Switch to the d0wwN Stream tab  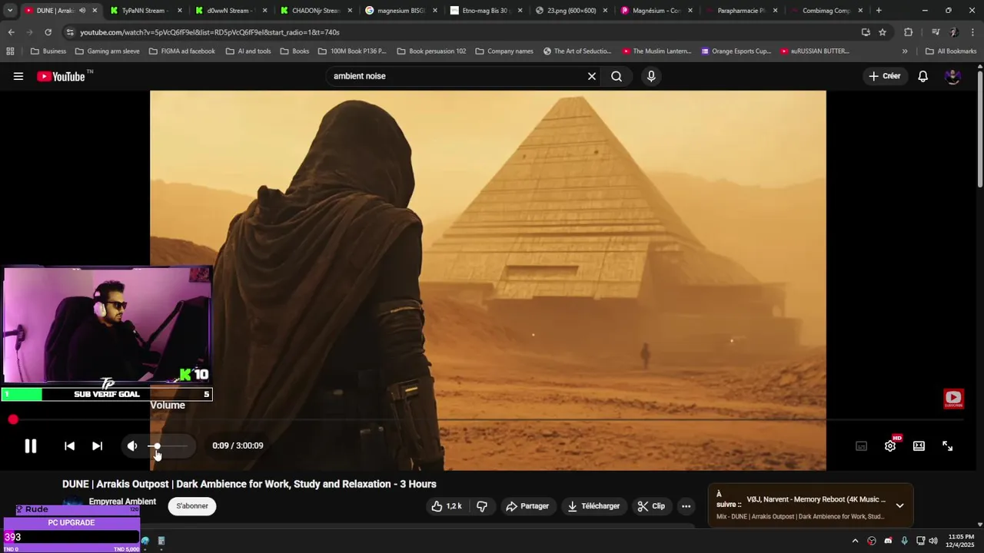point(229,11)
